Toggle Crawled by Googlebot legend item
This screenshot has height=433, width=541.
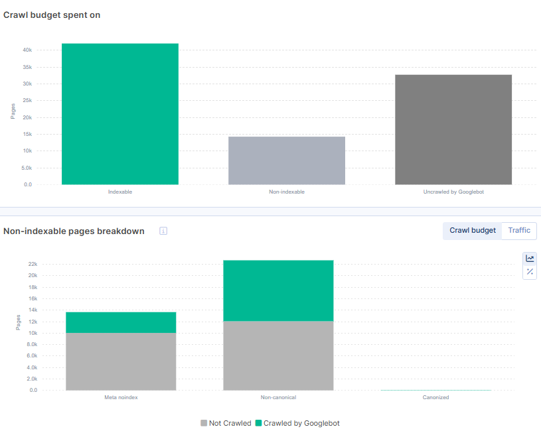click(301, 423)
